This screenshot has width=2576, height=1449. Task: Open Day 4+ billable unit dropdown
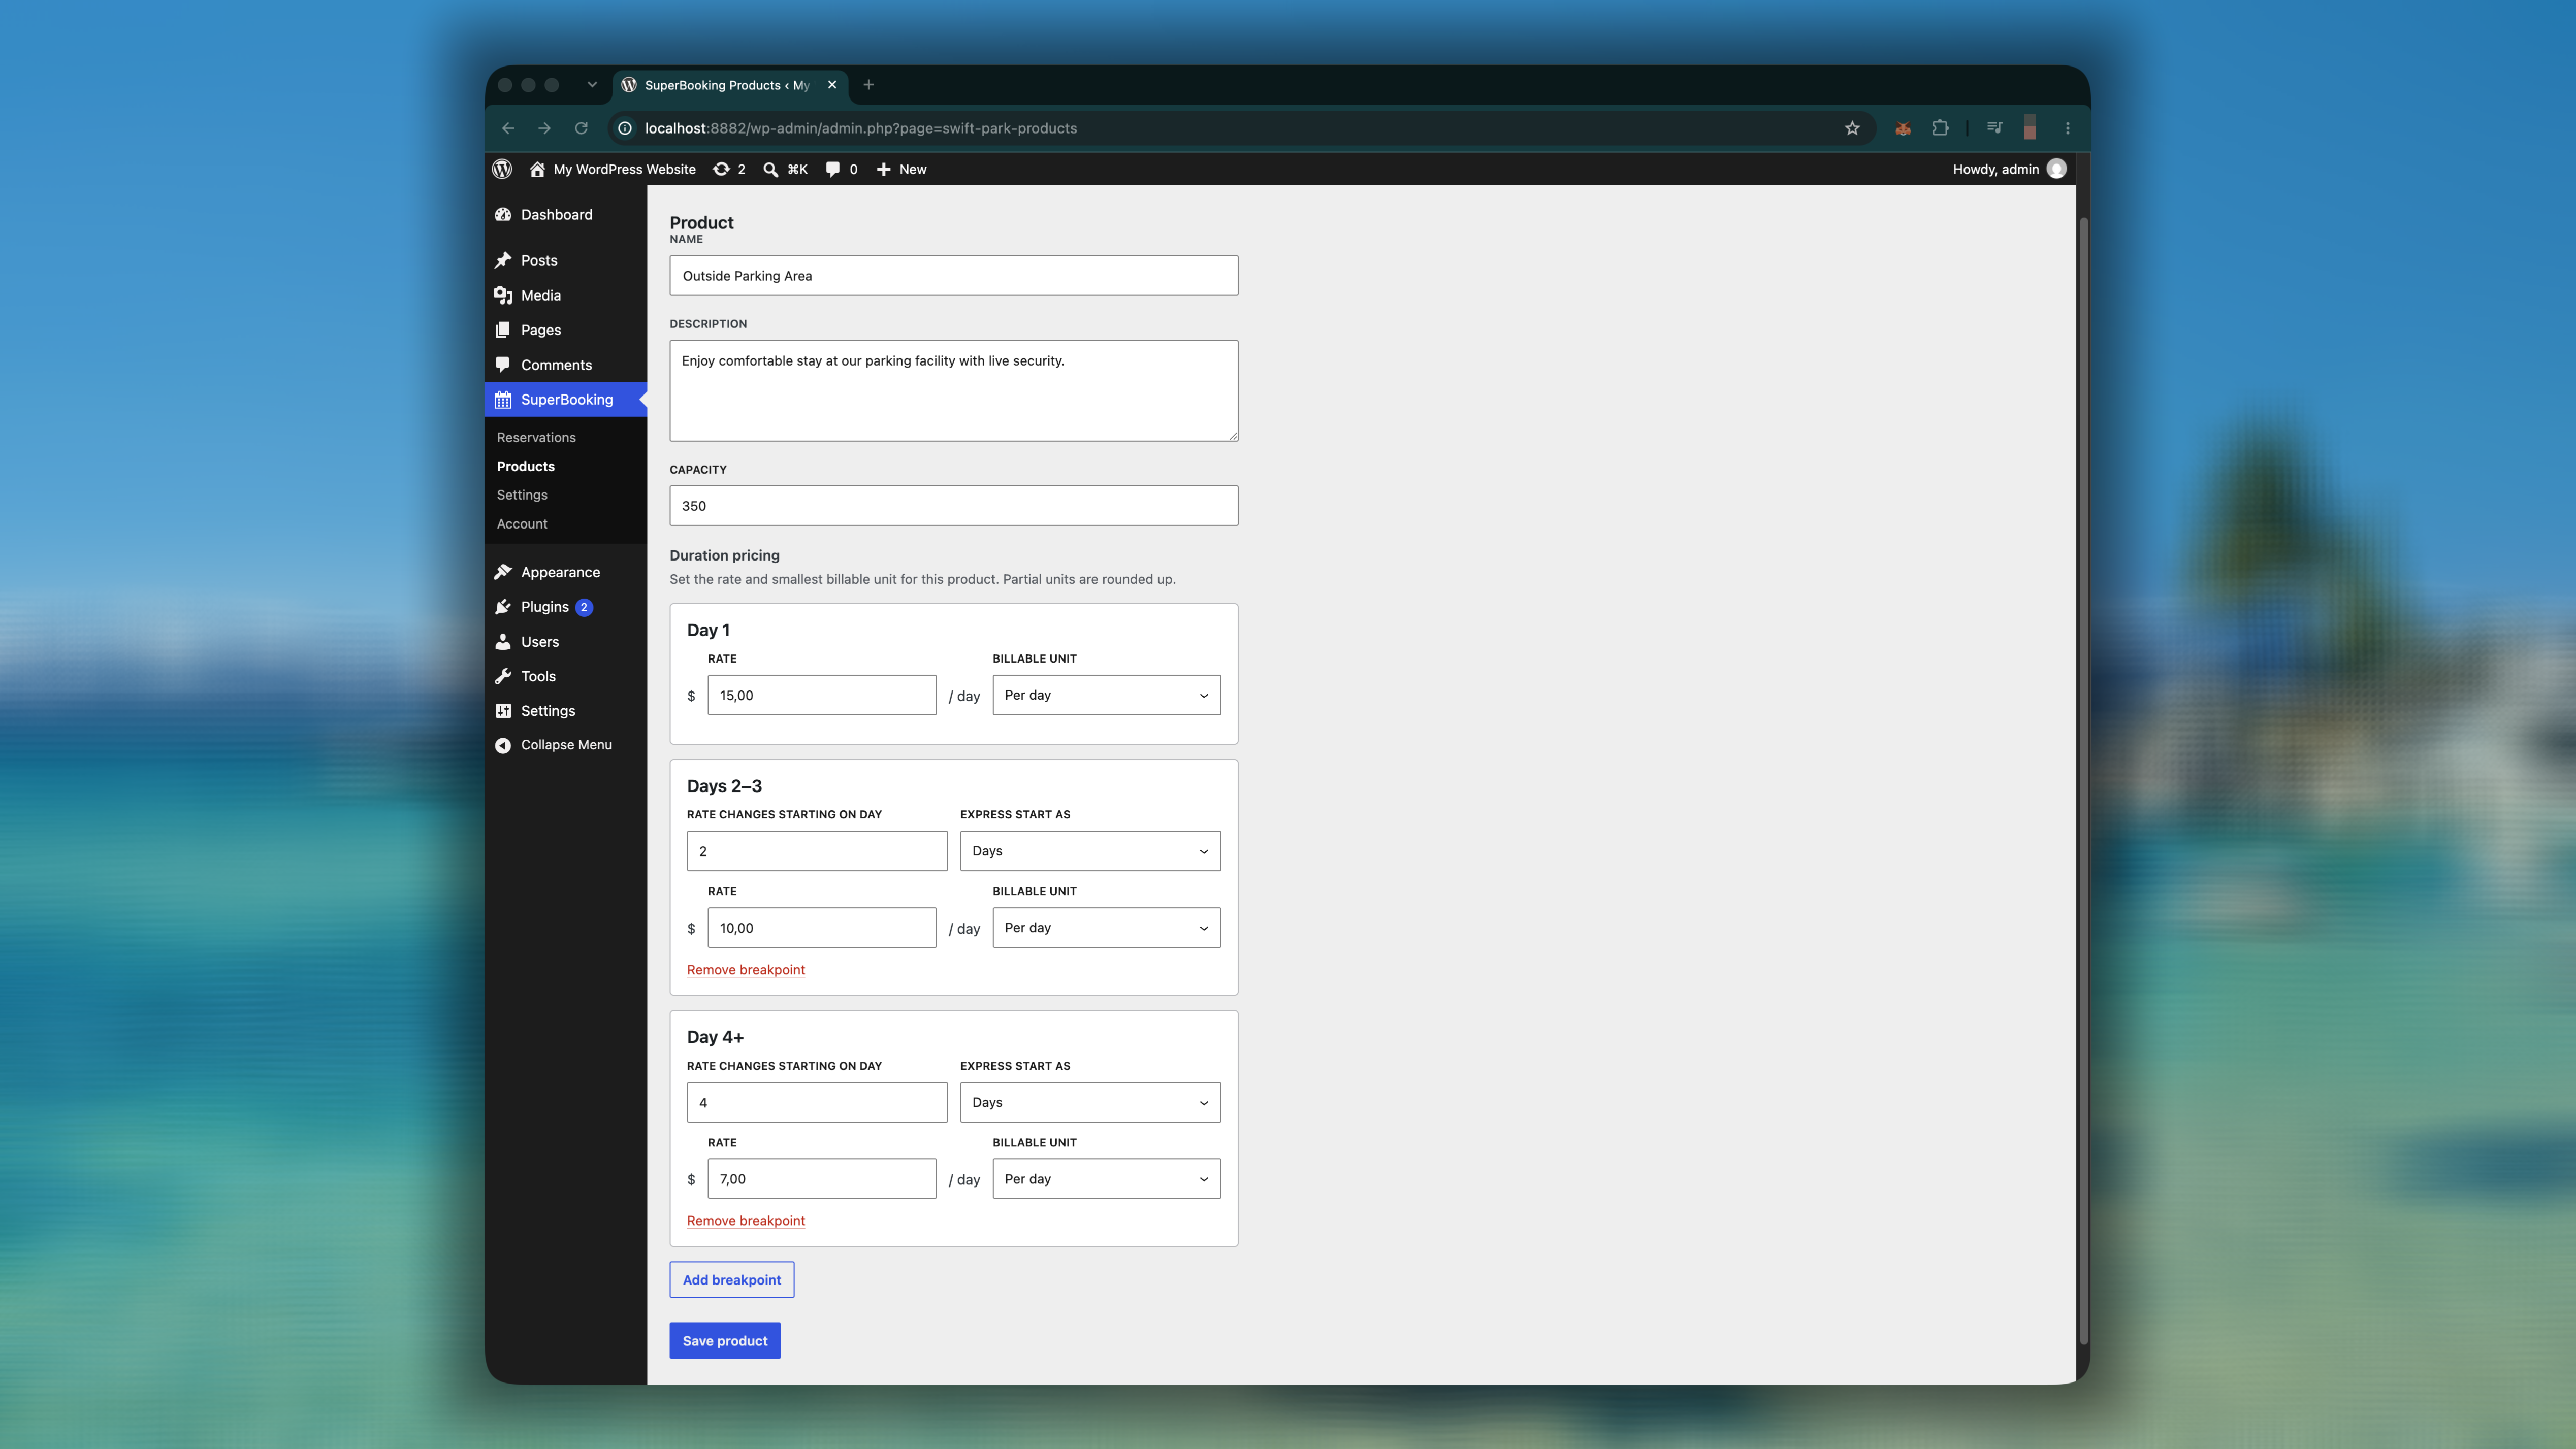tap(1106, 1179)
